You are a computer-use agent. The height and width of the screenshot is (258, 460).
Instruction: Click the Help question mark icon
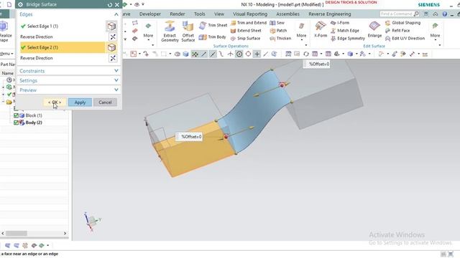pyautogui.click(x=445, y=14)
